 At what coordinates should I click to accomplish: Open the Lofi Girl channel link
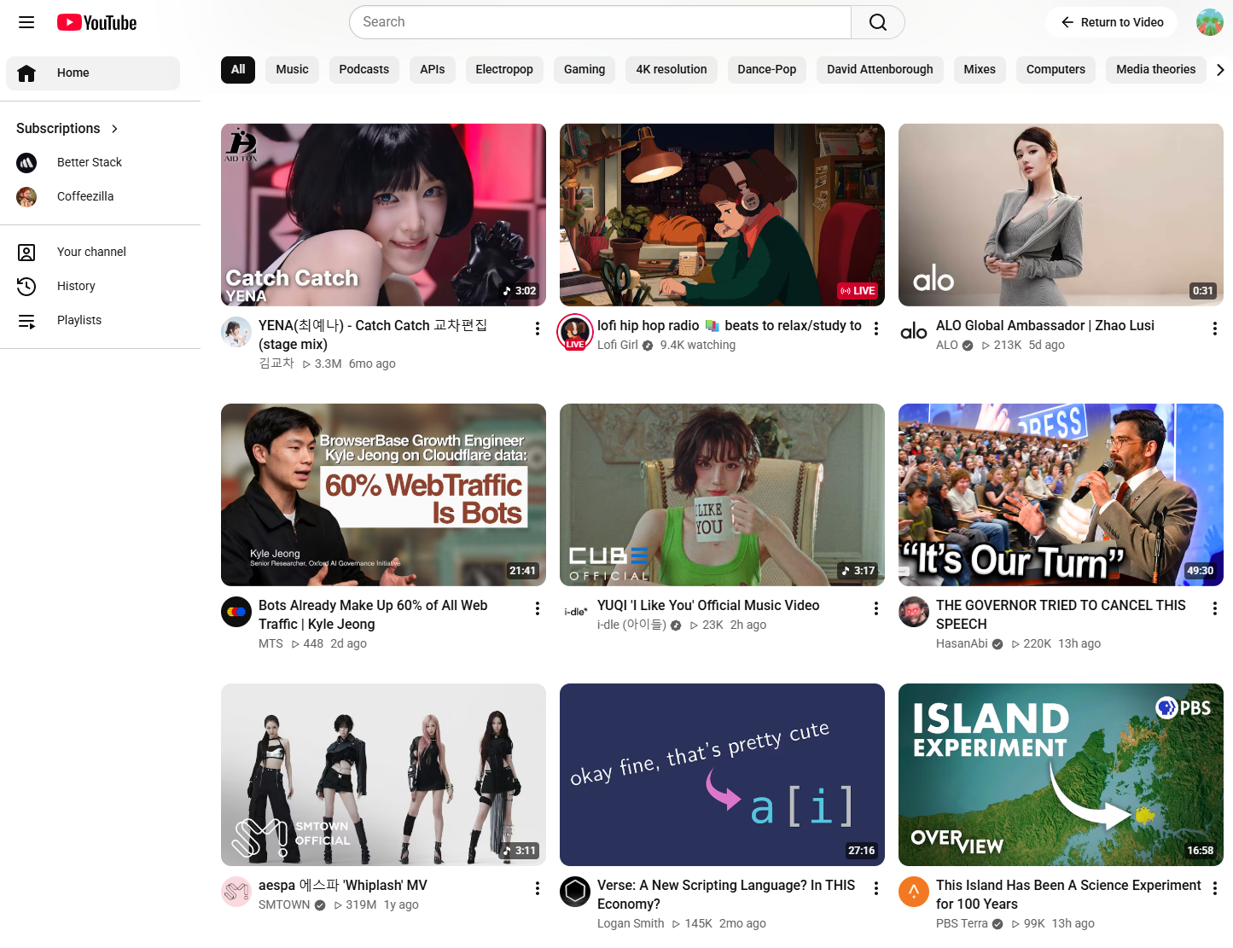[x=618, y=346]
